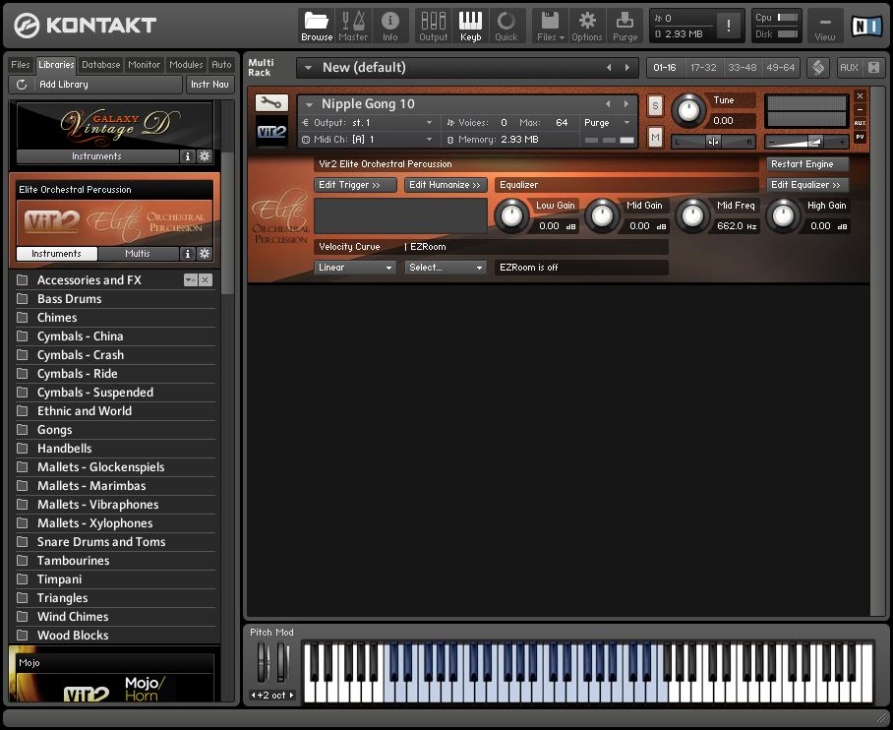
Task: Open the Midi Ch dropdown
Action: 393,139
